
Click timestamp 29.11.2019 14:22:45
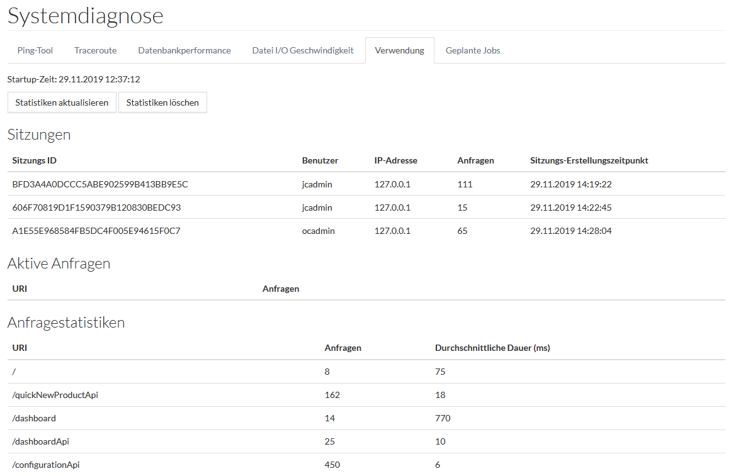pos(570,208)
